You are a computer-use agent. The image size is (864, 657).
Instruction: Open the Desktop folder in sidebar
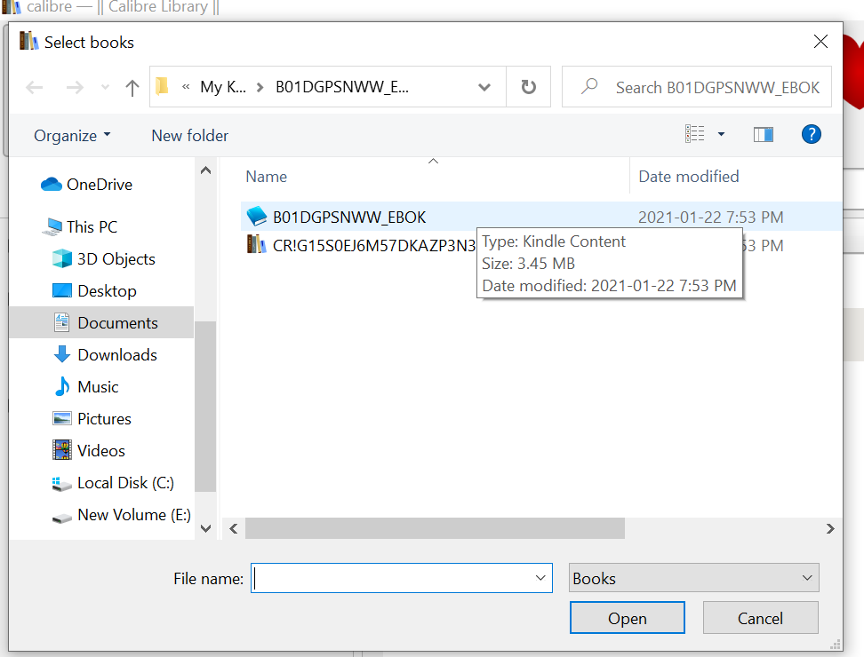tap(107, 290)
